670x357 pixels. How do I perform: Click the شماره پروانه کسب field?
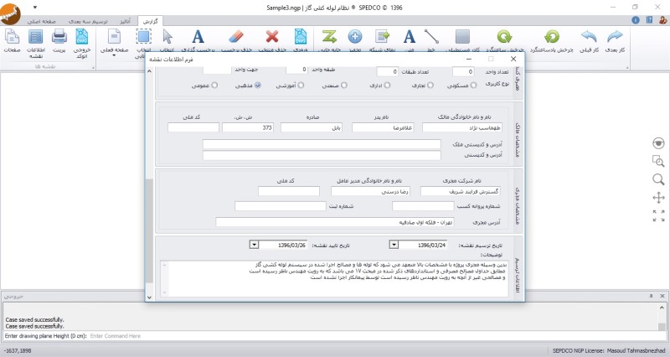423,206
